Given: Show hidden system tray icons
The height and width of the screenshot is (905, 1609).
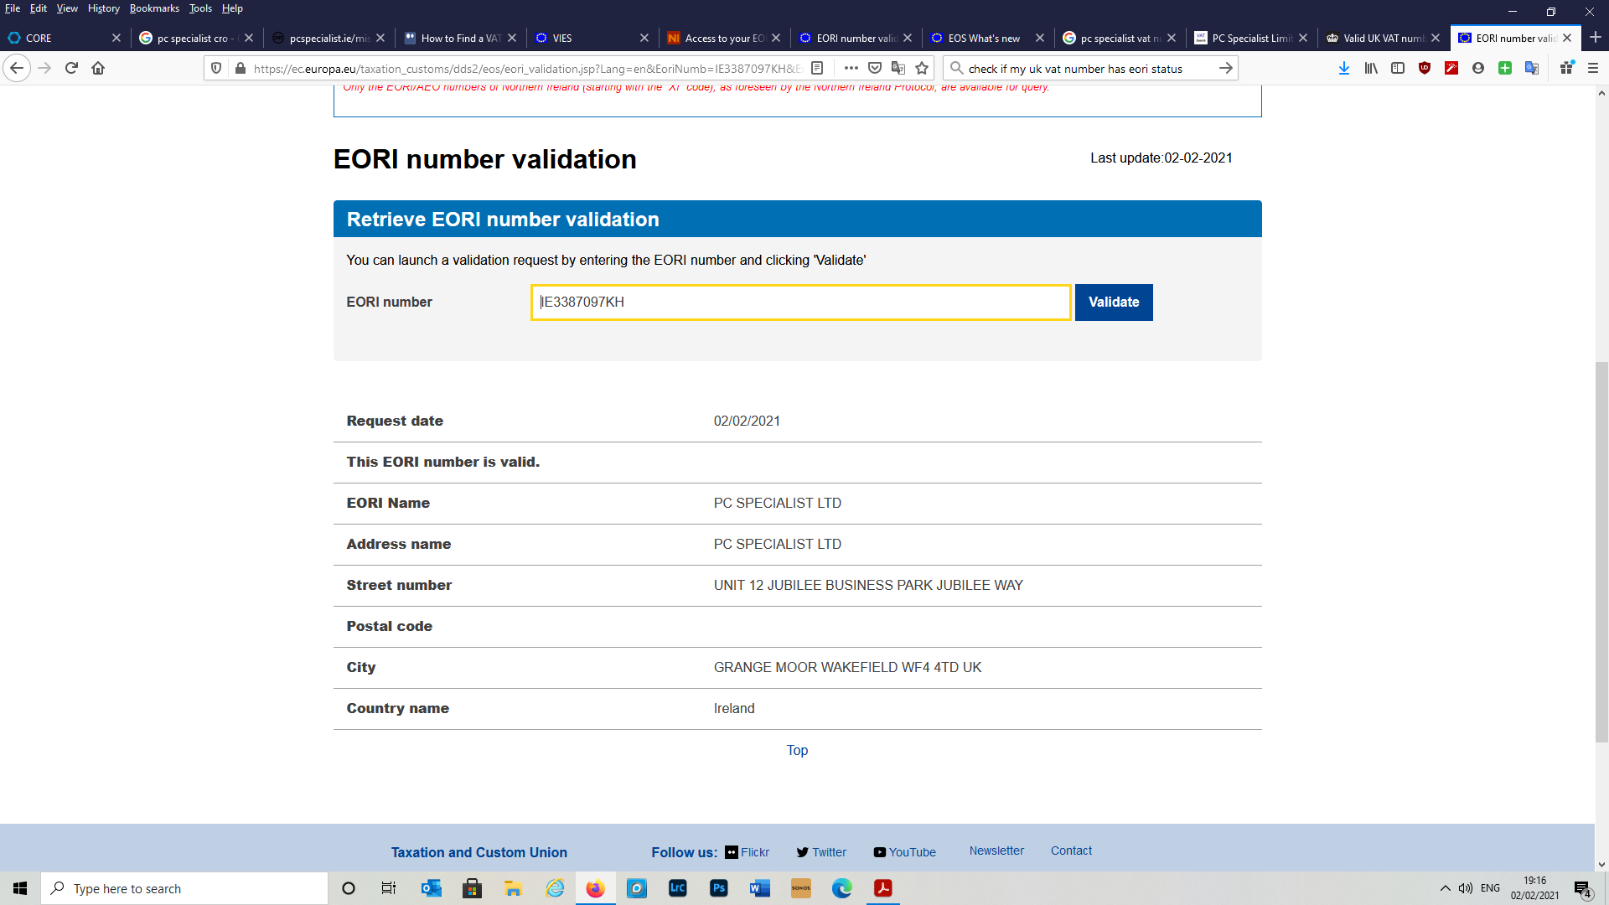Looking at the screenshot, I should [1445, 888].
